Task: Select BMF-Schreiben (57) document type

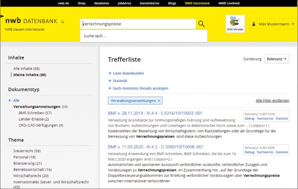Action: tap(35, 113)
